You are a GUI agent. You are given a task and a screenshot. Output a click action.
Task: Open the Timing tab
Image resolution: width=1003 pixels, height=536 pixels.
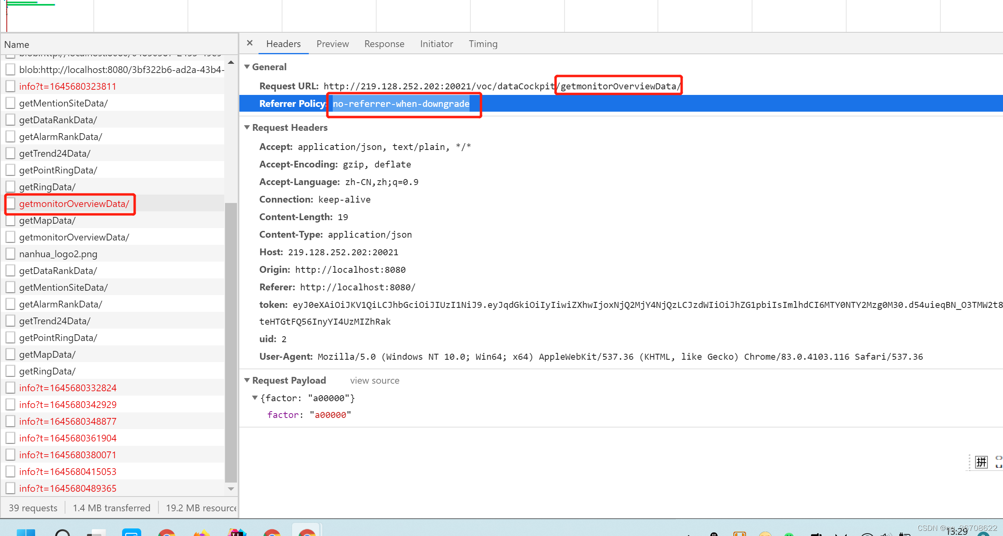pos(483,44)
